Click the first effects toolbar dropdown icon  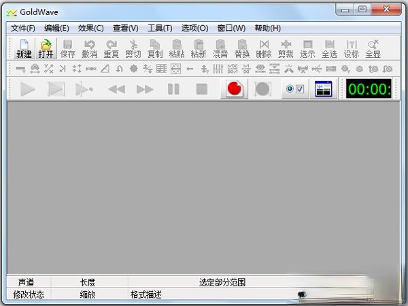click(x=20, y=69)
